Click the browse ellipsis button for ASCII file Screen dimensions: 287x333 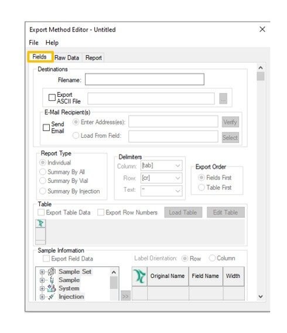pyautogui.click(x=223, y=98)
